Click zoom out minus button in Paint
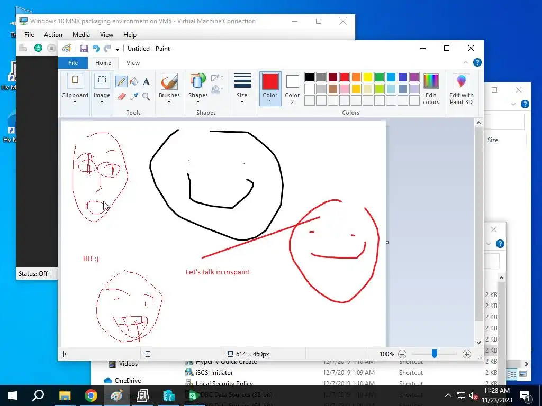 coord(402,354)
